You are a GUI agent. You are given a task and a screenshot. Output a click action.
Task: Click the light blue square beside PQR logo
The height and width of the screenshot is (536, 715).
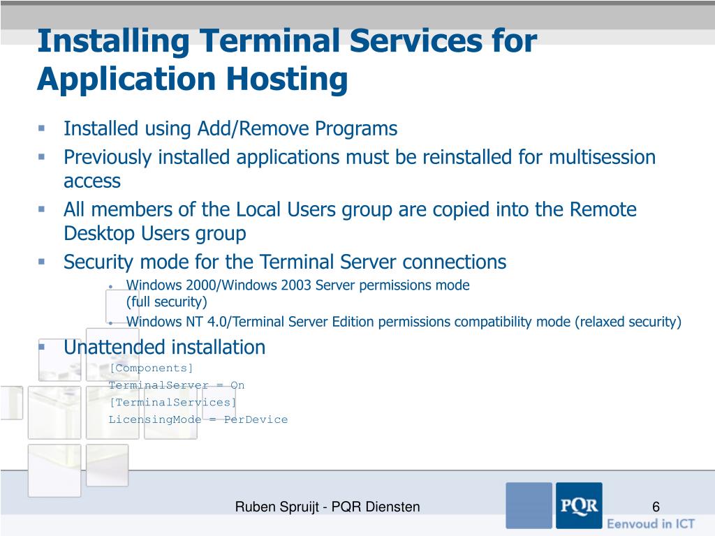pyautogui.click(x=529, y=505)
